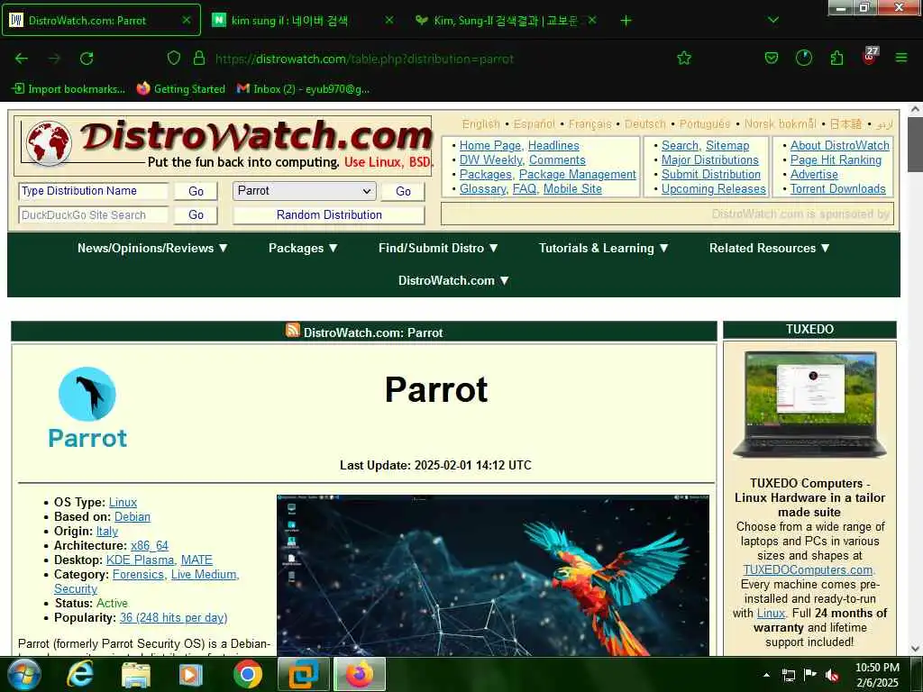The height and width of the screenshot is (692, 923).
Task: Focus DuckDuckGo Site Search field
Action: [x=94, y=214]
